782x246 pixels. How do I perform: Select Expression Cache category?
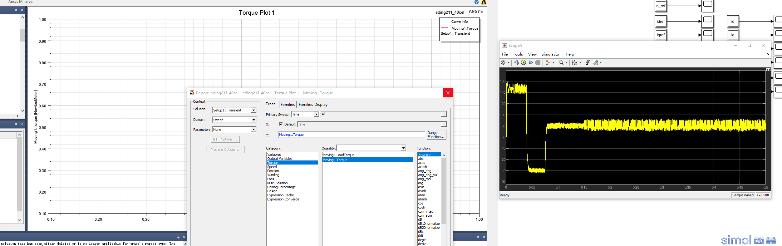click(x=280, y=195)
